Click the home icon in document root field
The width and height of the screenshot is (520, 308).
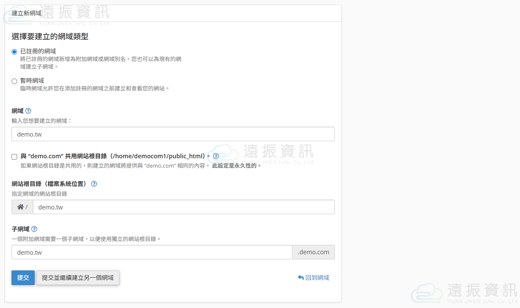21,207
